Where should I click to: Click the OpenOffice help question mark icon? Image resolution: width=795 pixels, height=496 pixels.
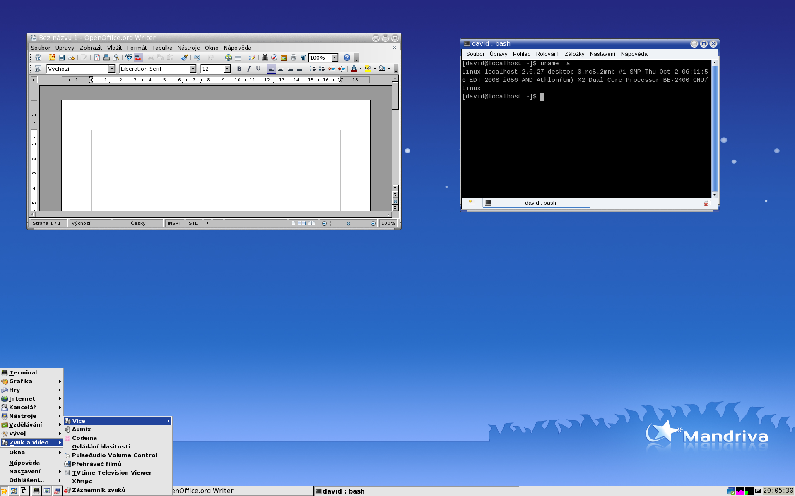tap(347, 57)
